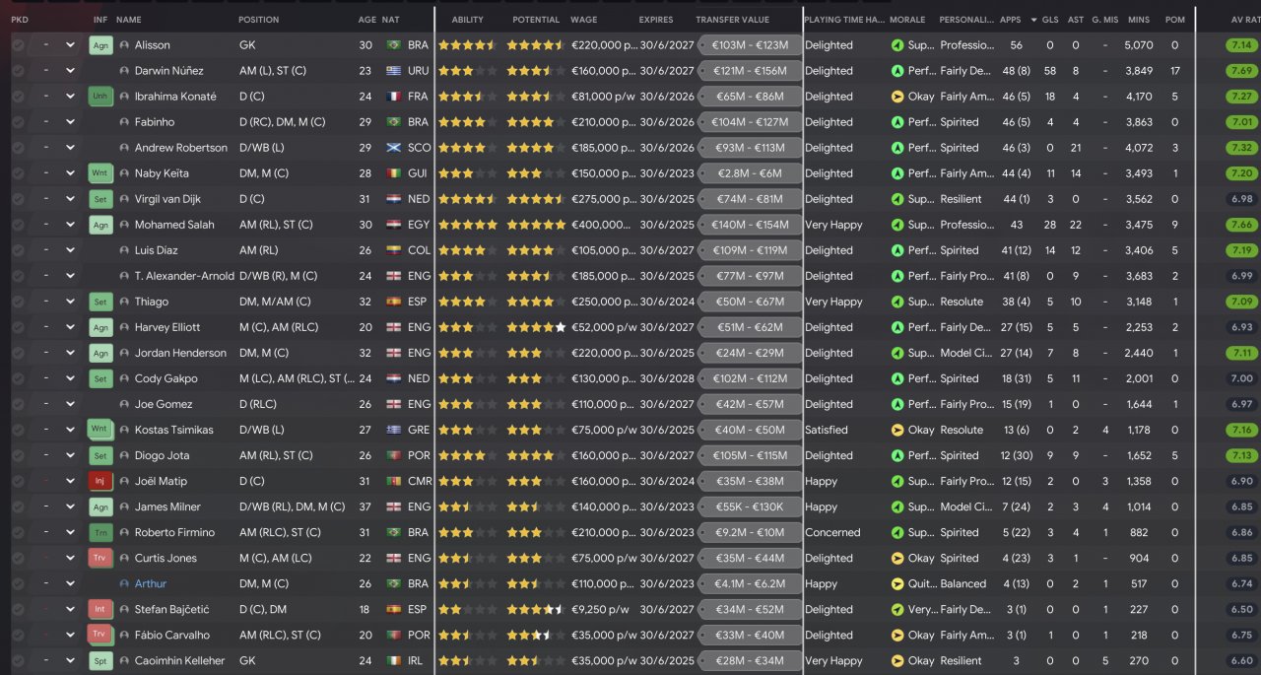This screenshot has height=675, width=1261.
Task: Click Alisson's Agn info badge
Action: tap(100, 45)
